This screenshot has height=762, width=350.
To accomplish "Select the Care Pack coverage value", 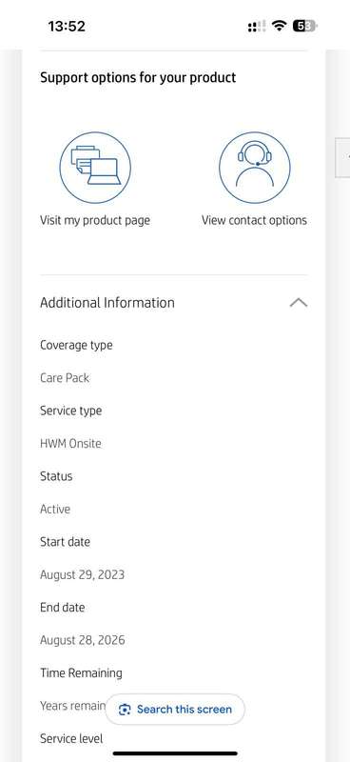I will point(65,378).
